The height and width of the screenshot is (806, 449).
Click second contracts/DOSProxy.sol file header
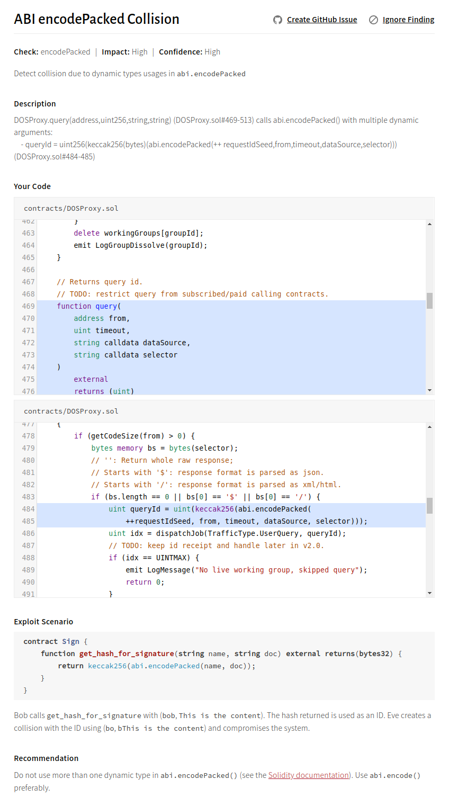(x=71, y=411)
